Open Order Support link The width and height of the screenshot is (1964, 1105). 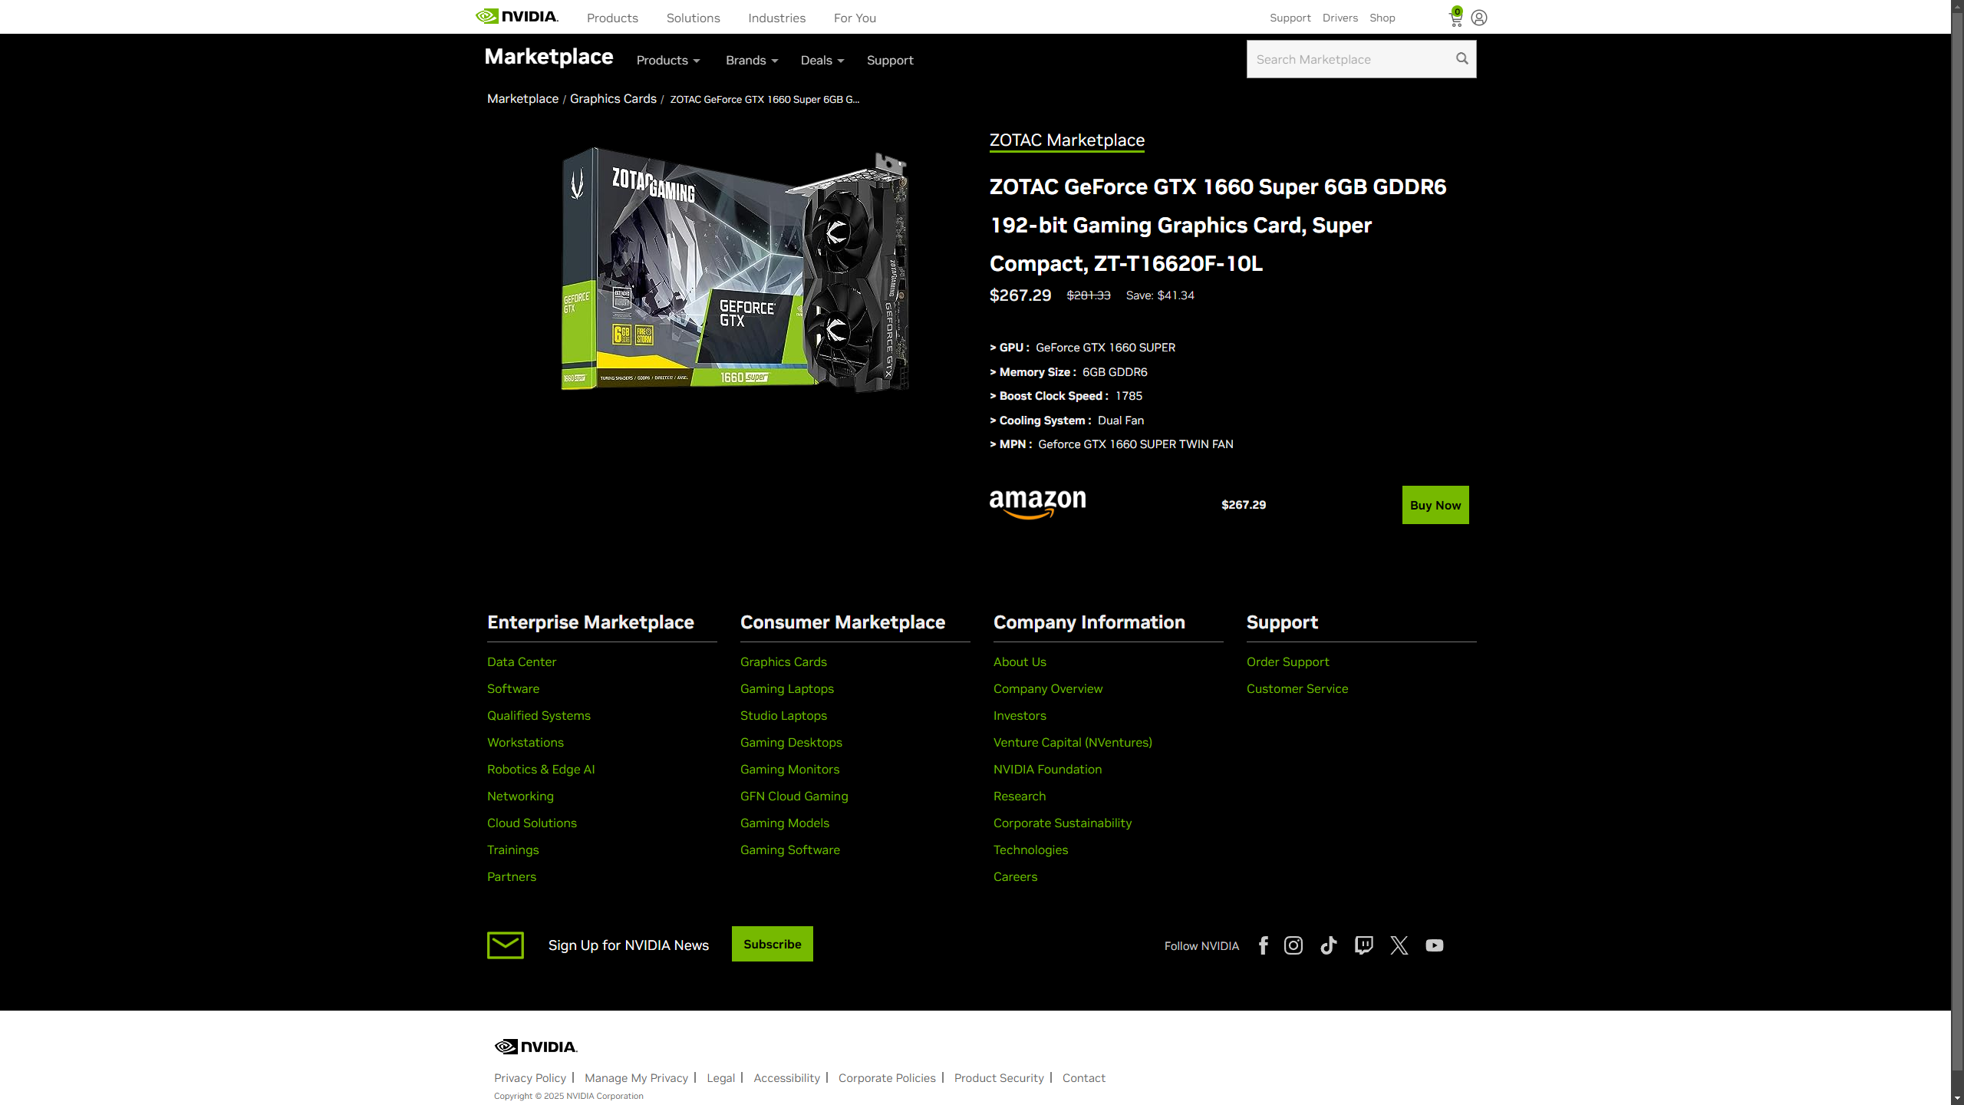point(1287,661)
